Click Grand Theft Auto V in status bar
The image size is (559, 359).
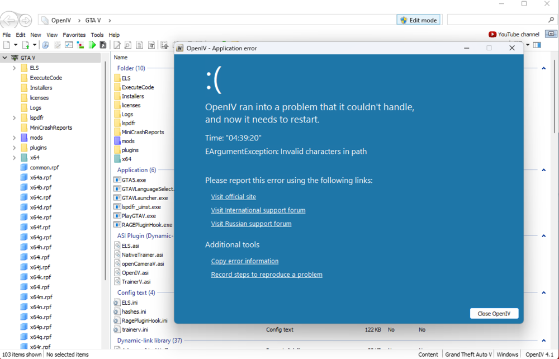tap(468, 355)
